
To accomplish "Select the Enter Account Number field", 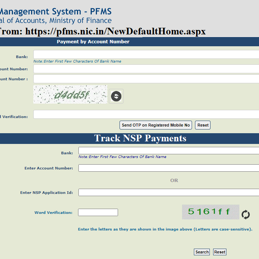I will [168, 168].
